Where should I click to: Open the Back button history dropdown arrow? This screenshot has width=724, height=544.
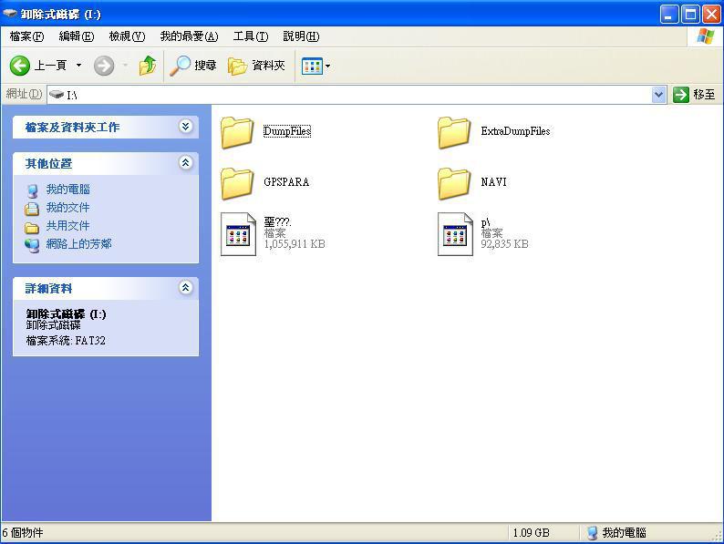click(79, 66)
